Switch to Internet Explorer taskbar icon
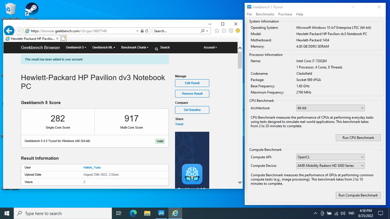The height and width of the screenshot is (219, 390). (175, 213)
